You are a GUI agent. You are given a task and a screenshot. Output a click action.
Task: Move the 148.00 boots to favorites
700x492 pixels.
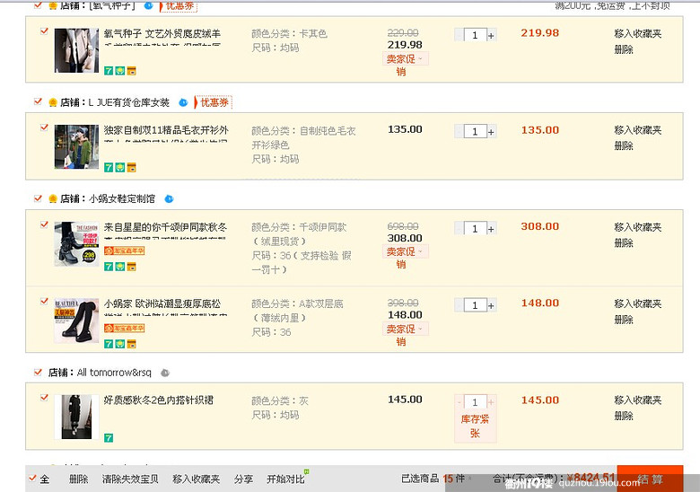637,303
